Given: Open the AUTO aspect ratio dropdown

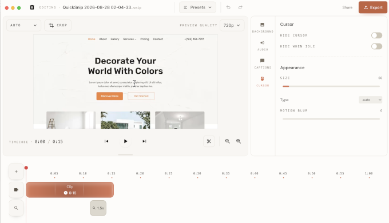Looking at the screenshot, I should tap(23, 25).
